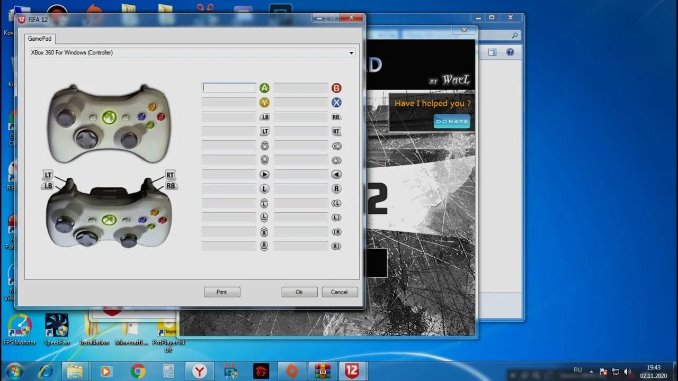Open Google Chrome from taskbar
678x381 pixels.
138,371
